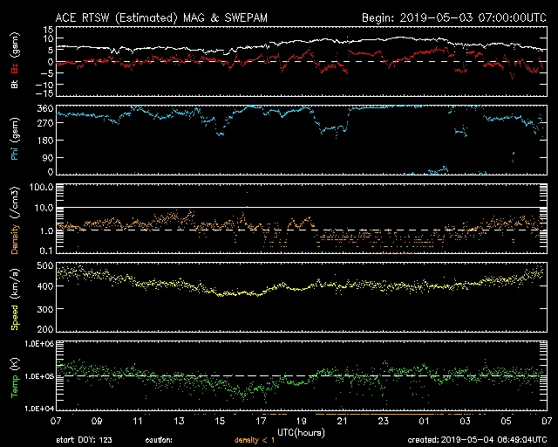Click the 13 hour tick label
This screenshot has height=447, width=558.
point(179,421)
